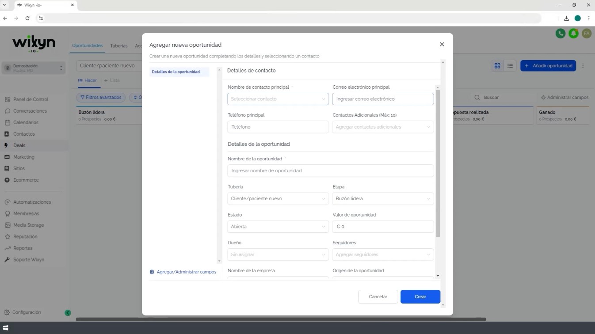Click the Añadir oportunidad button
The height and width of the screenshot is (334, 595).
548,66
